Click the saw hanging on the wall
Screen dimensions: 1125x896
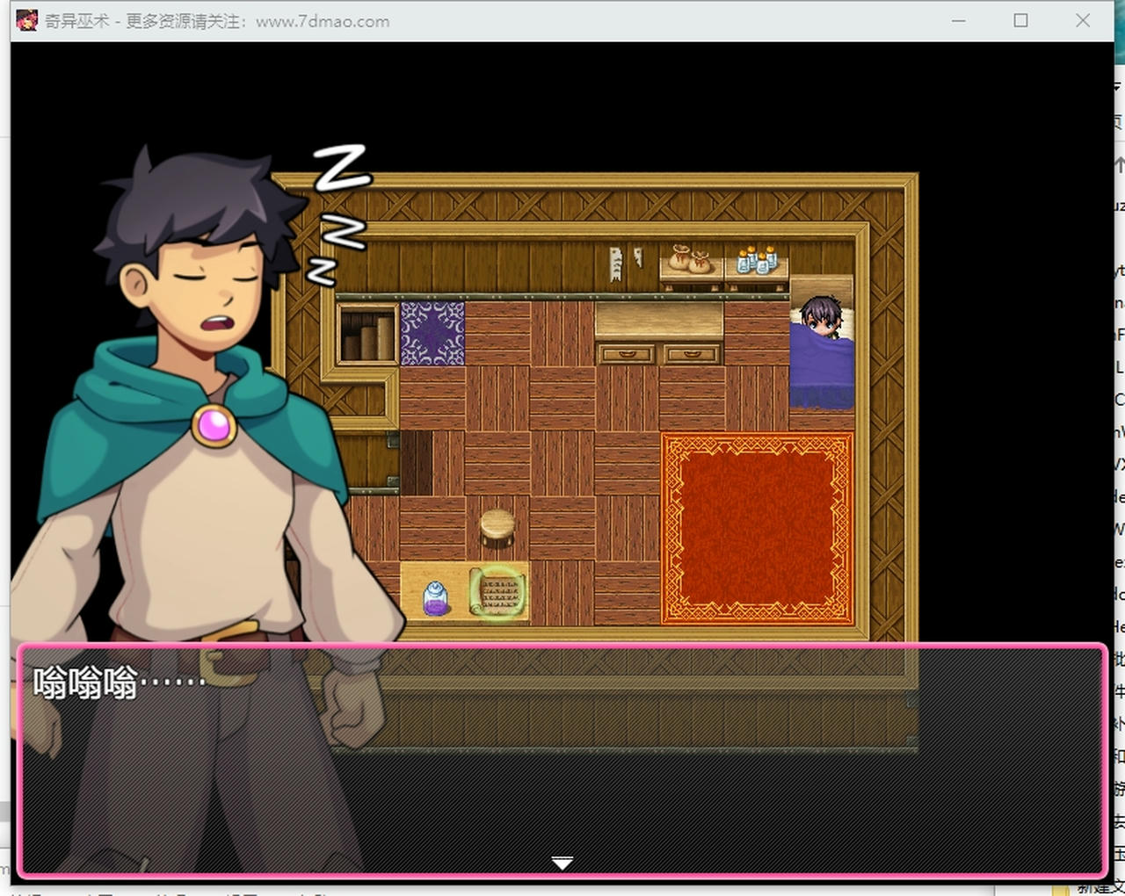[x=616, y=263]
